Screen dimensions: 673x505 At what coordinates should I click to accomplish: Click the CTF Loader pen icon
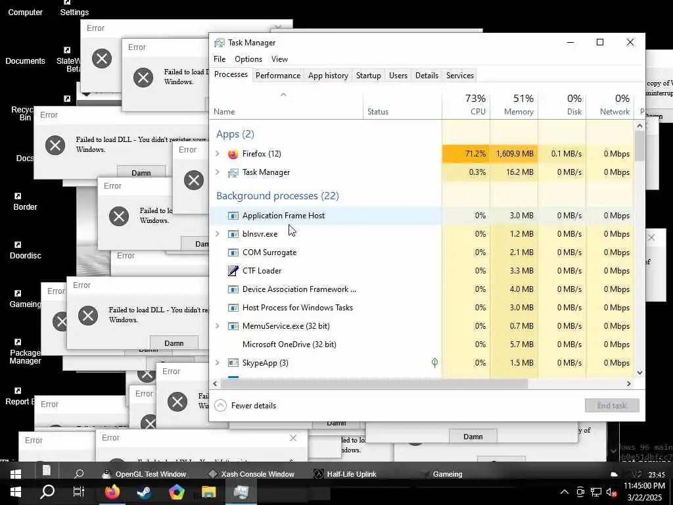click(x=233, y=270)
